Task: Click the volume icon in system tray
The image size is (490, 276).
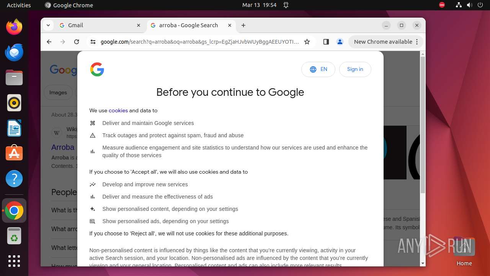Action: pyautogui.click(x=470, y=5)
